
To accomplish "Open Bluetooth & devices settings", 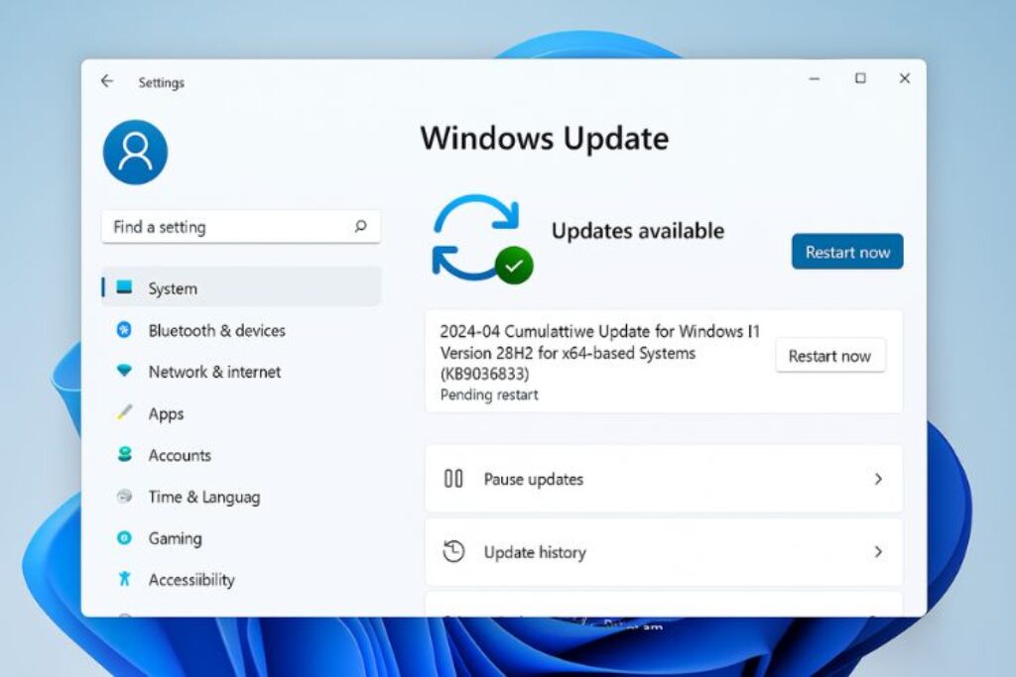I will coord(241,330).
